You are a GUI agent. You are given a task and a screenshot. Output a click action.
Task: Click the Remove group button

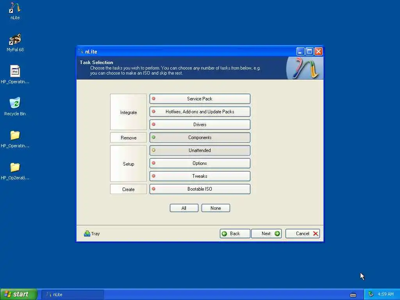(129, 138)
